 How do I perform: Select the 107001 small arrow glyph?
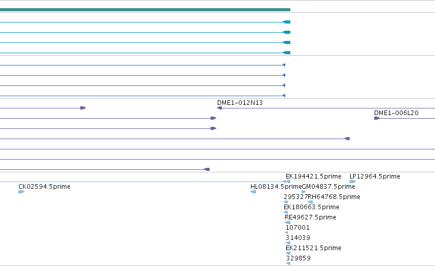coord(287,233)
